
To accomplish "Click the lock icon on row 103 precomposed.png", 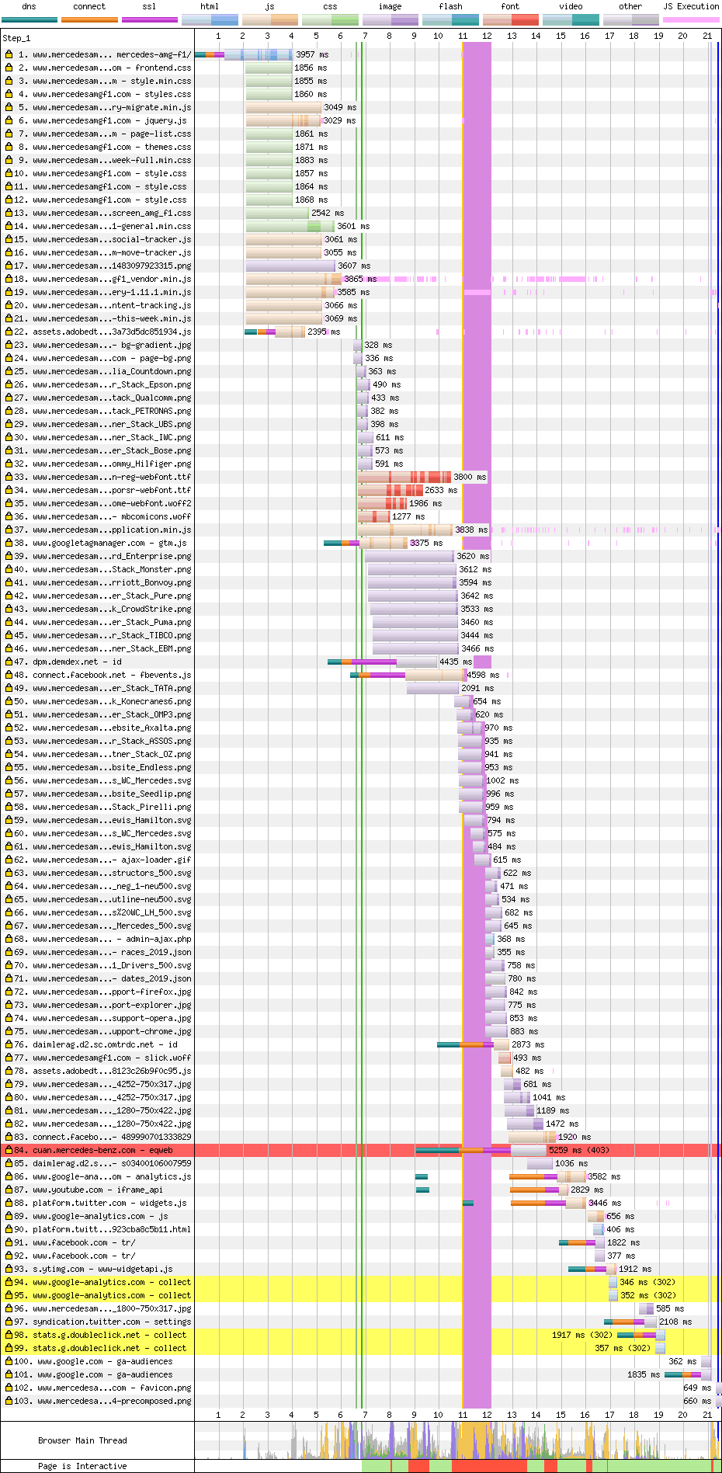I will point(9,1401).
